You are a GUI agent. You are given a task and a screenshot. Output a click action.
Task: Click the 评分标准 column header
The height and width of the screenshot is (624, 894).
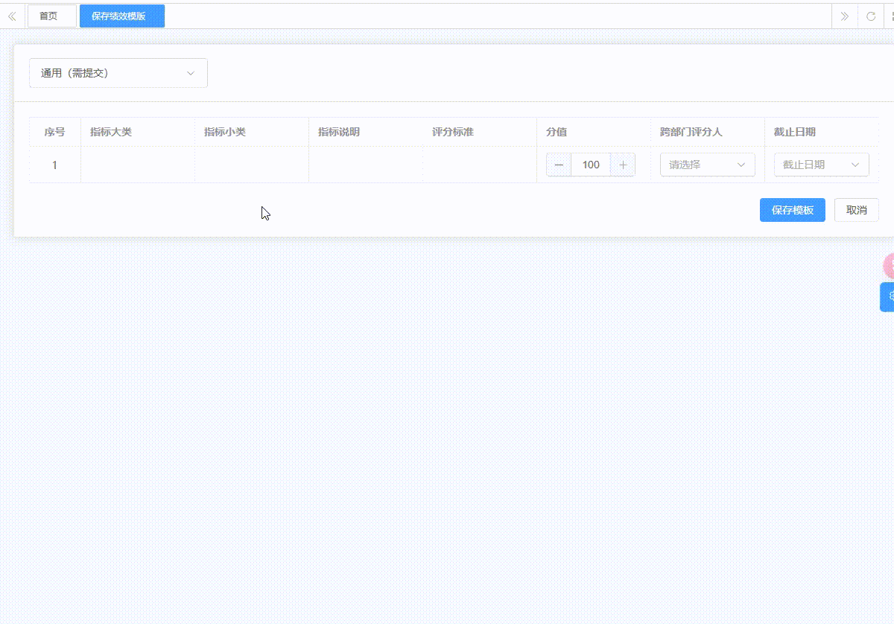(x=451, y=132)
